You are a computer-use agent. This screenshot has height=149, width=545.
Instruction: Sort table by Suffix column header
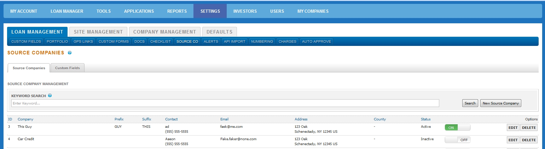tap(146, 119)
